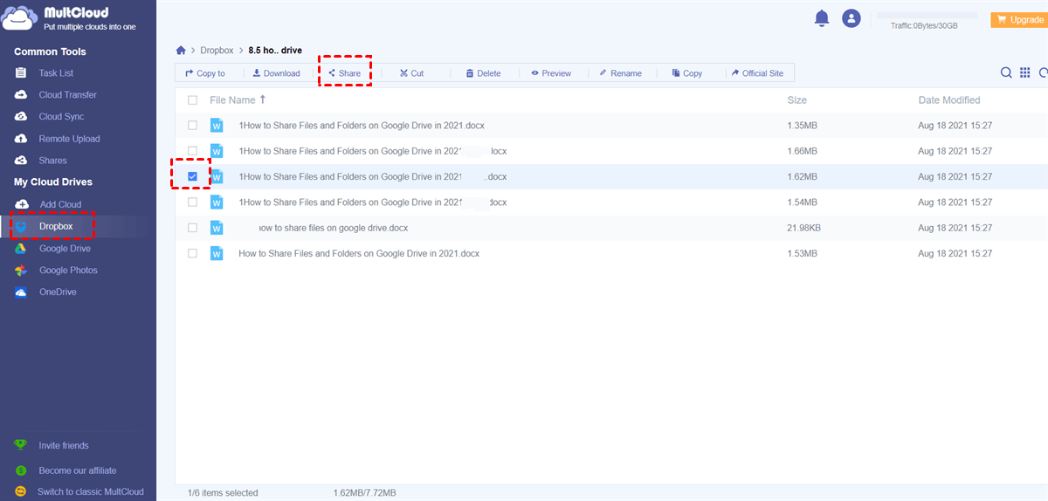Image resolution: width=1048 pixels, height=501 pixels.
Task: Check the 1.35MB file checkbox
Action: (x=192, y=126)
